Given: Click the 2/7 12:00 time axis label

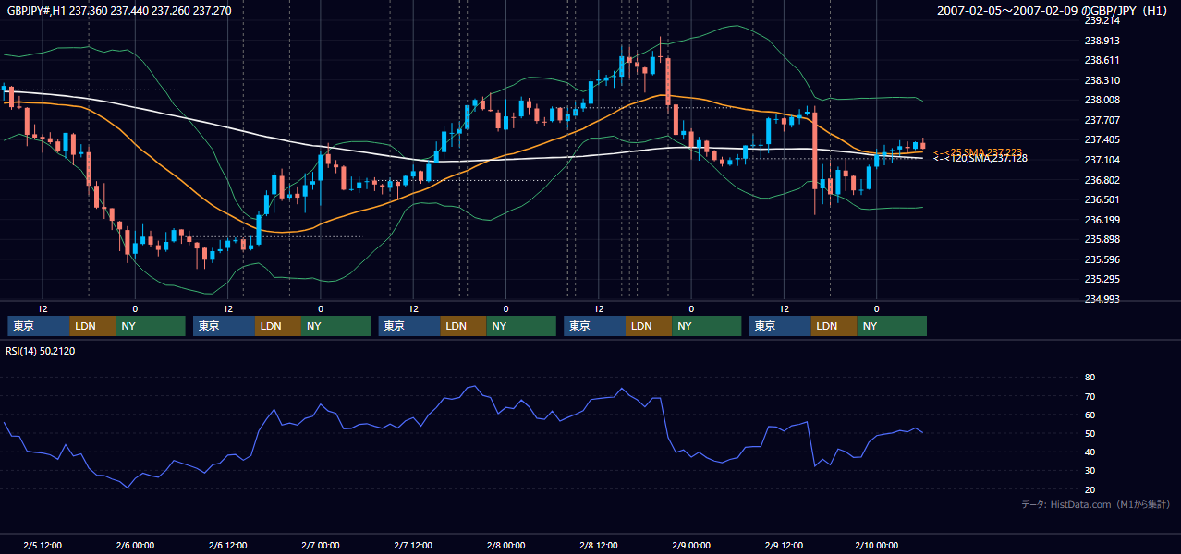Looking at the screenshot, I should (413, 545).
